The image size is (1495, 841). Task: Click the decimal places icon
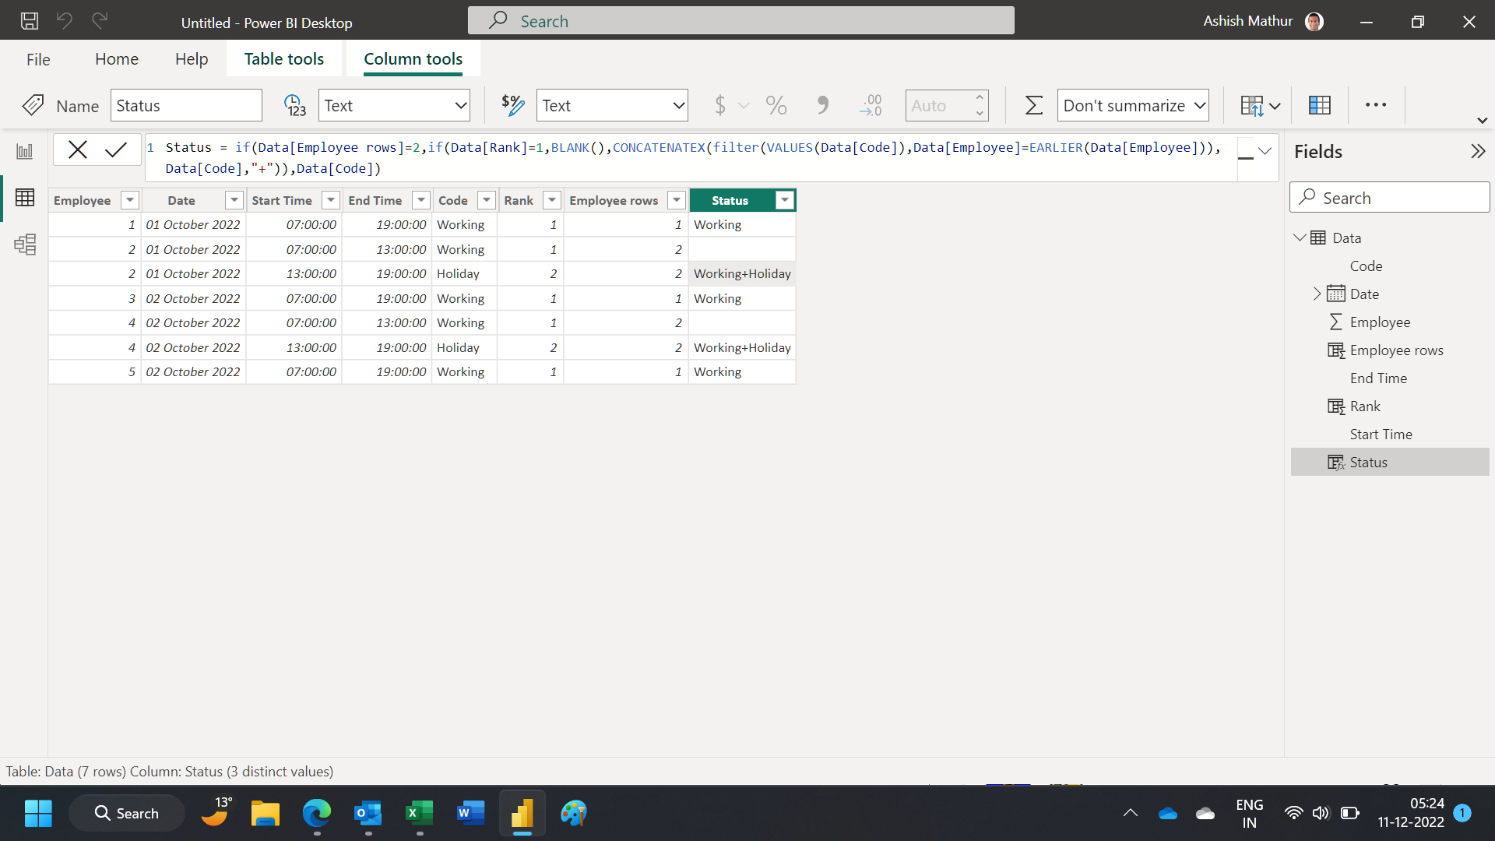pos(871,105)
